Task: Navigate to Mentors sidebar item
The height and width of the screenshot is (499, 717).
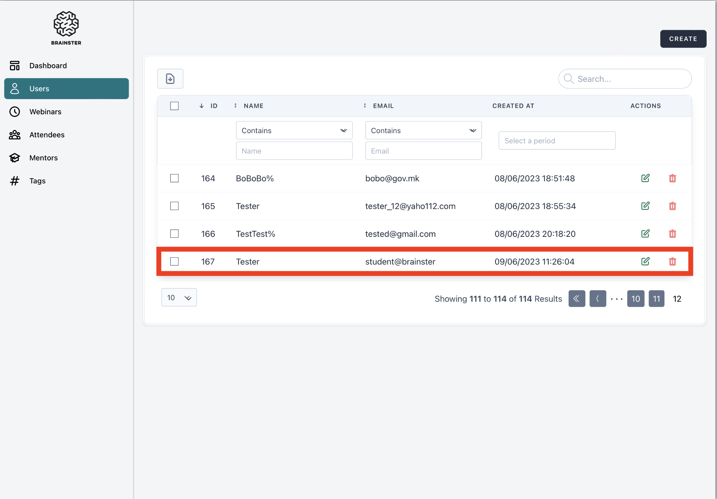Action: [x=43, y=158]
